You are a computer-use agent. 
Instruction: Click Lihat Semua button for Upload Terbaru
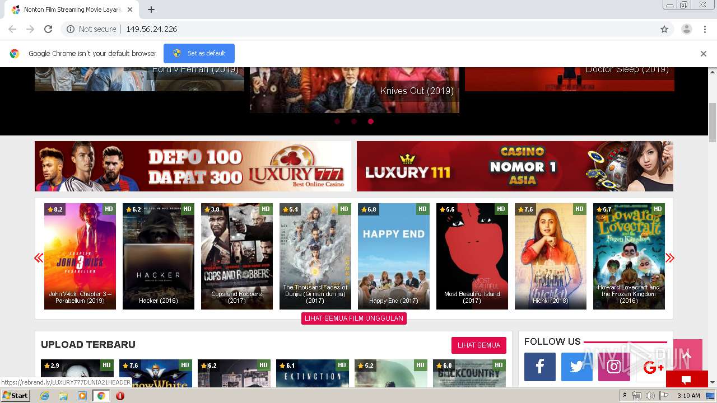coord(479,345)
